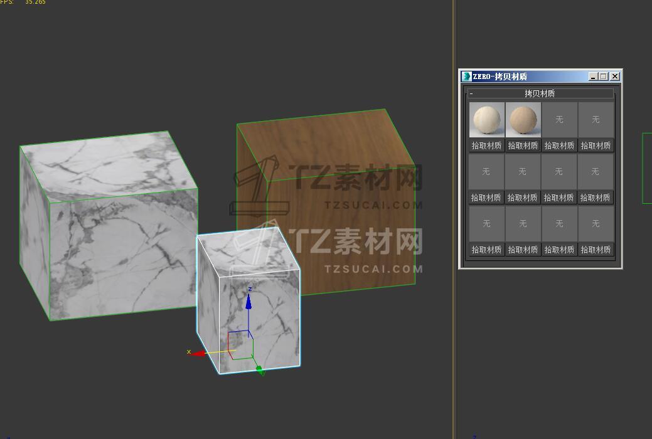Select second empty 无 slot in bottom row

[523, 224]
